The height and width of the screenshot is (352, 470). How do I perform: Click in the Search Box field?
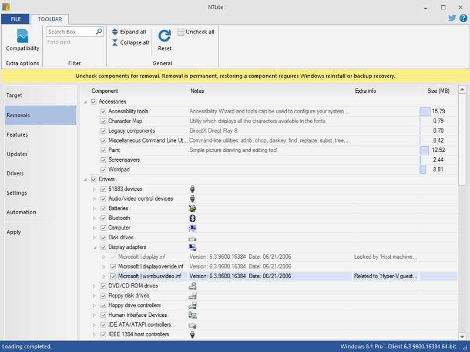click(69, 32)
